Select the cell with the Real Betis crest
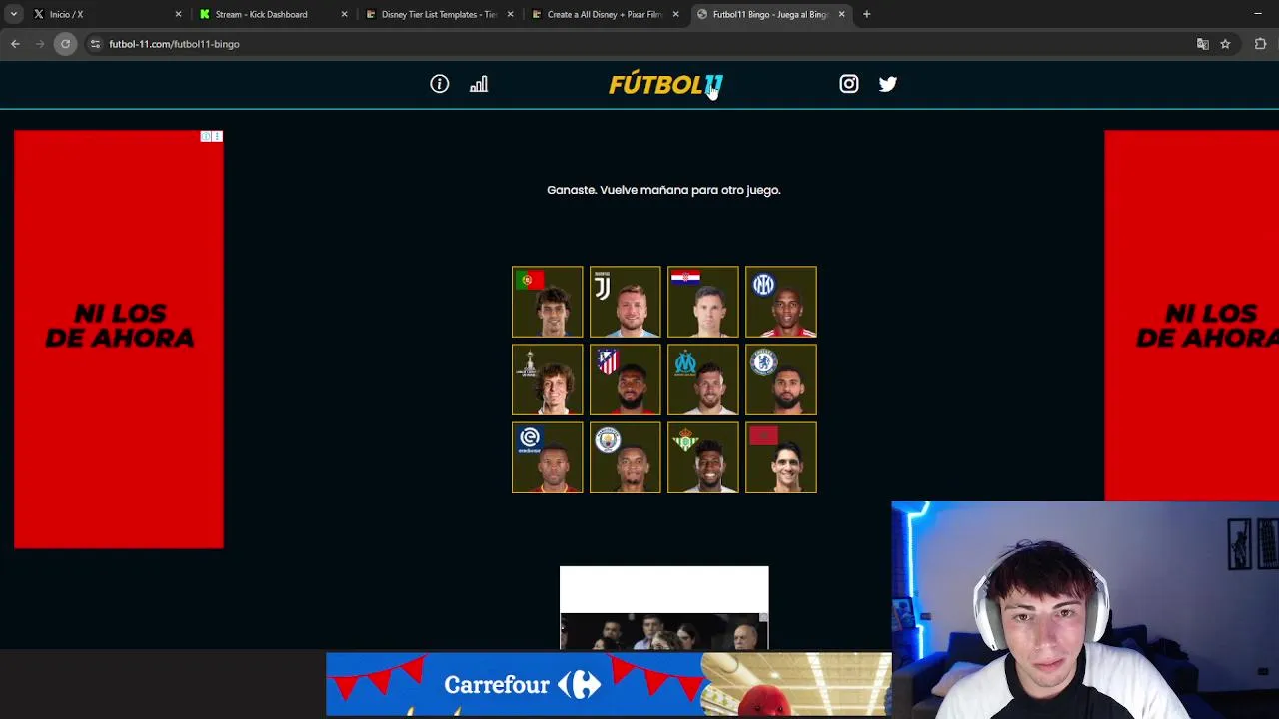 (702, 457)
